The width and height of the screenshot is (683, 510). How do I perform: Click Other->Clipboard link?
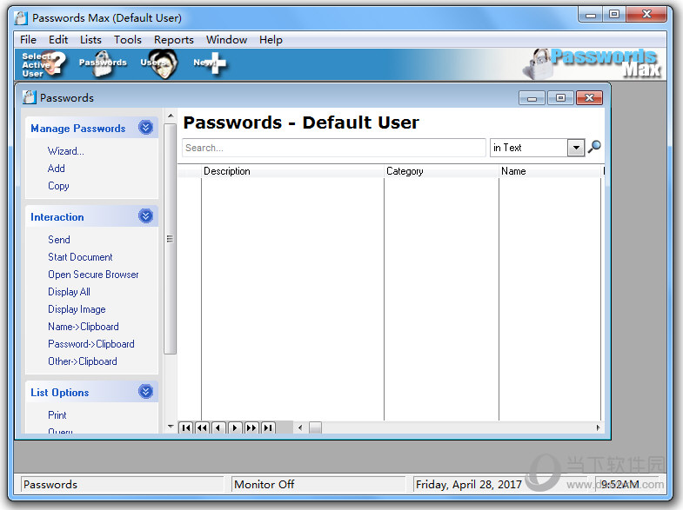pos(83,361)
